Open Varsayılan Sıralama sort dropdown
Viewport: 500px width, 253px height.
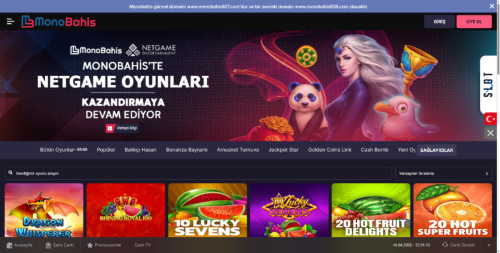click(x=443, y=174)
